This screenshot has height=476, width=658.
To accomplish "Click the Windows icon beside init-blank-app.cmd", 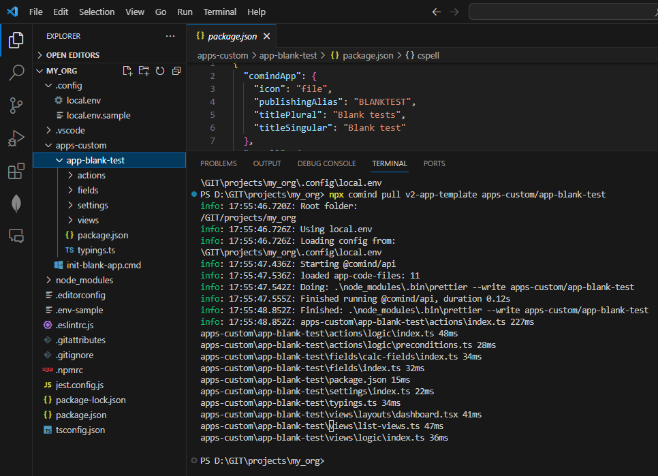I will coord(59,265).
